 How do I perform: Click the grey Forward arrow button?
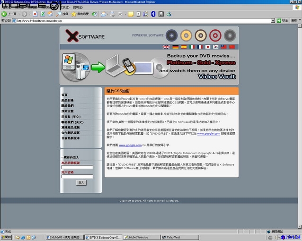24,14
